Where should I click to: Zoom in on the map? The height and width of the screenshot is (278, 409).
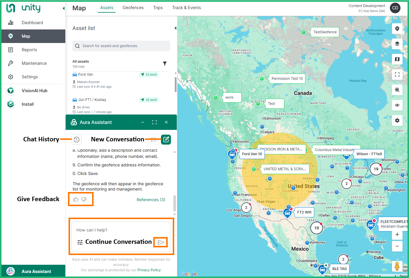click(x=397, y=234)
